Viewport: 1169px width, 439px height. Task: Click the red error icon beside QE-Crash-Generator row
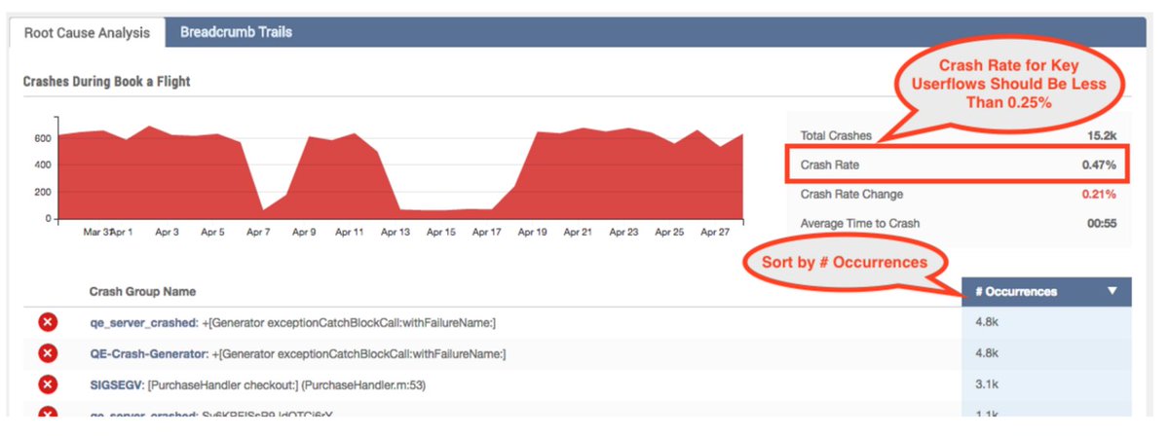(x=47, y=353)
